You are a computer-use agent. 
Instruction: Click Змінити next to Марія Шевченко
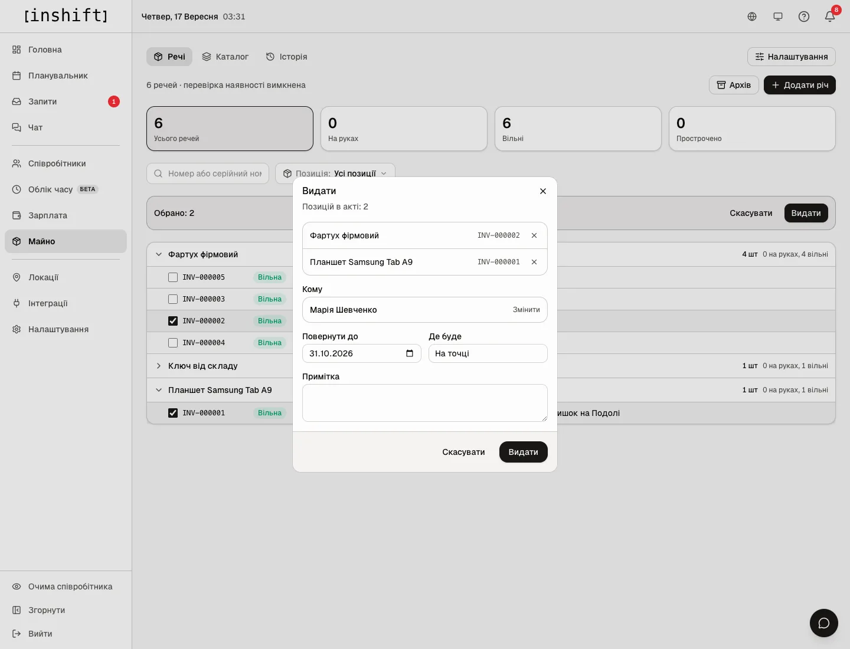(527, 310)
